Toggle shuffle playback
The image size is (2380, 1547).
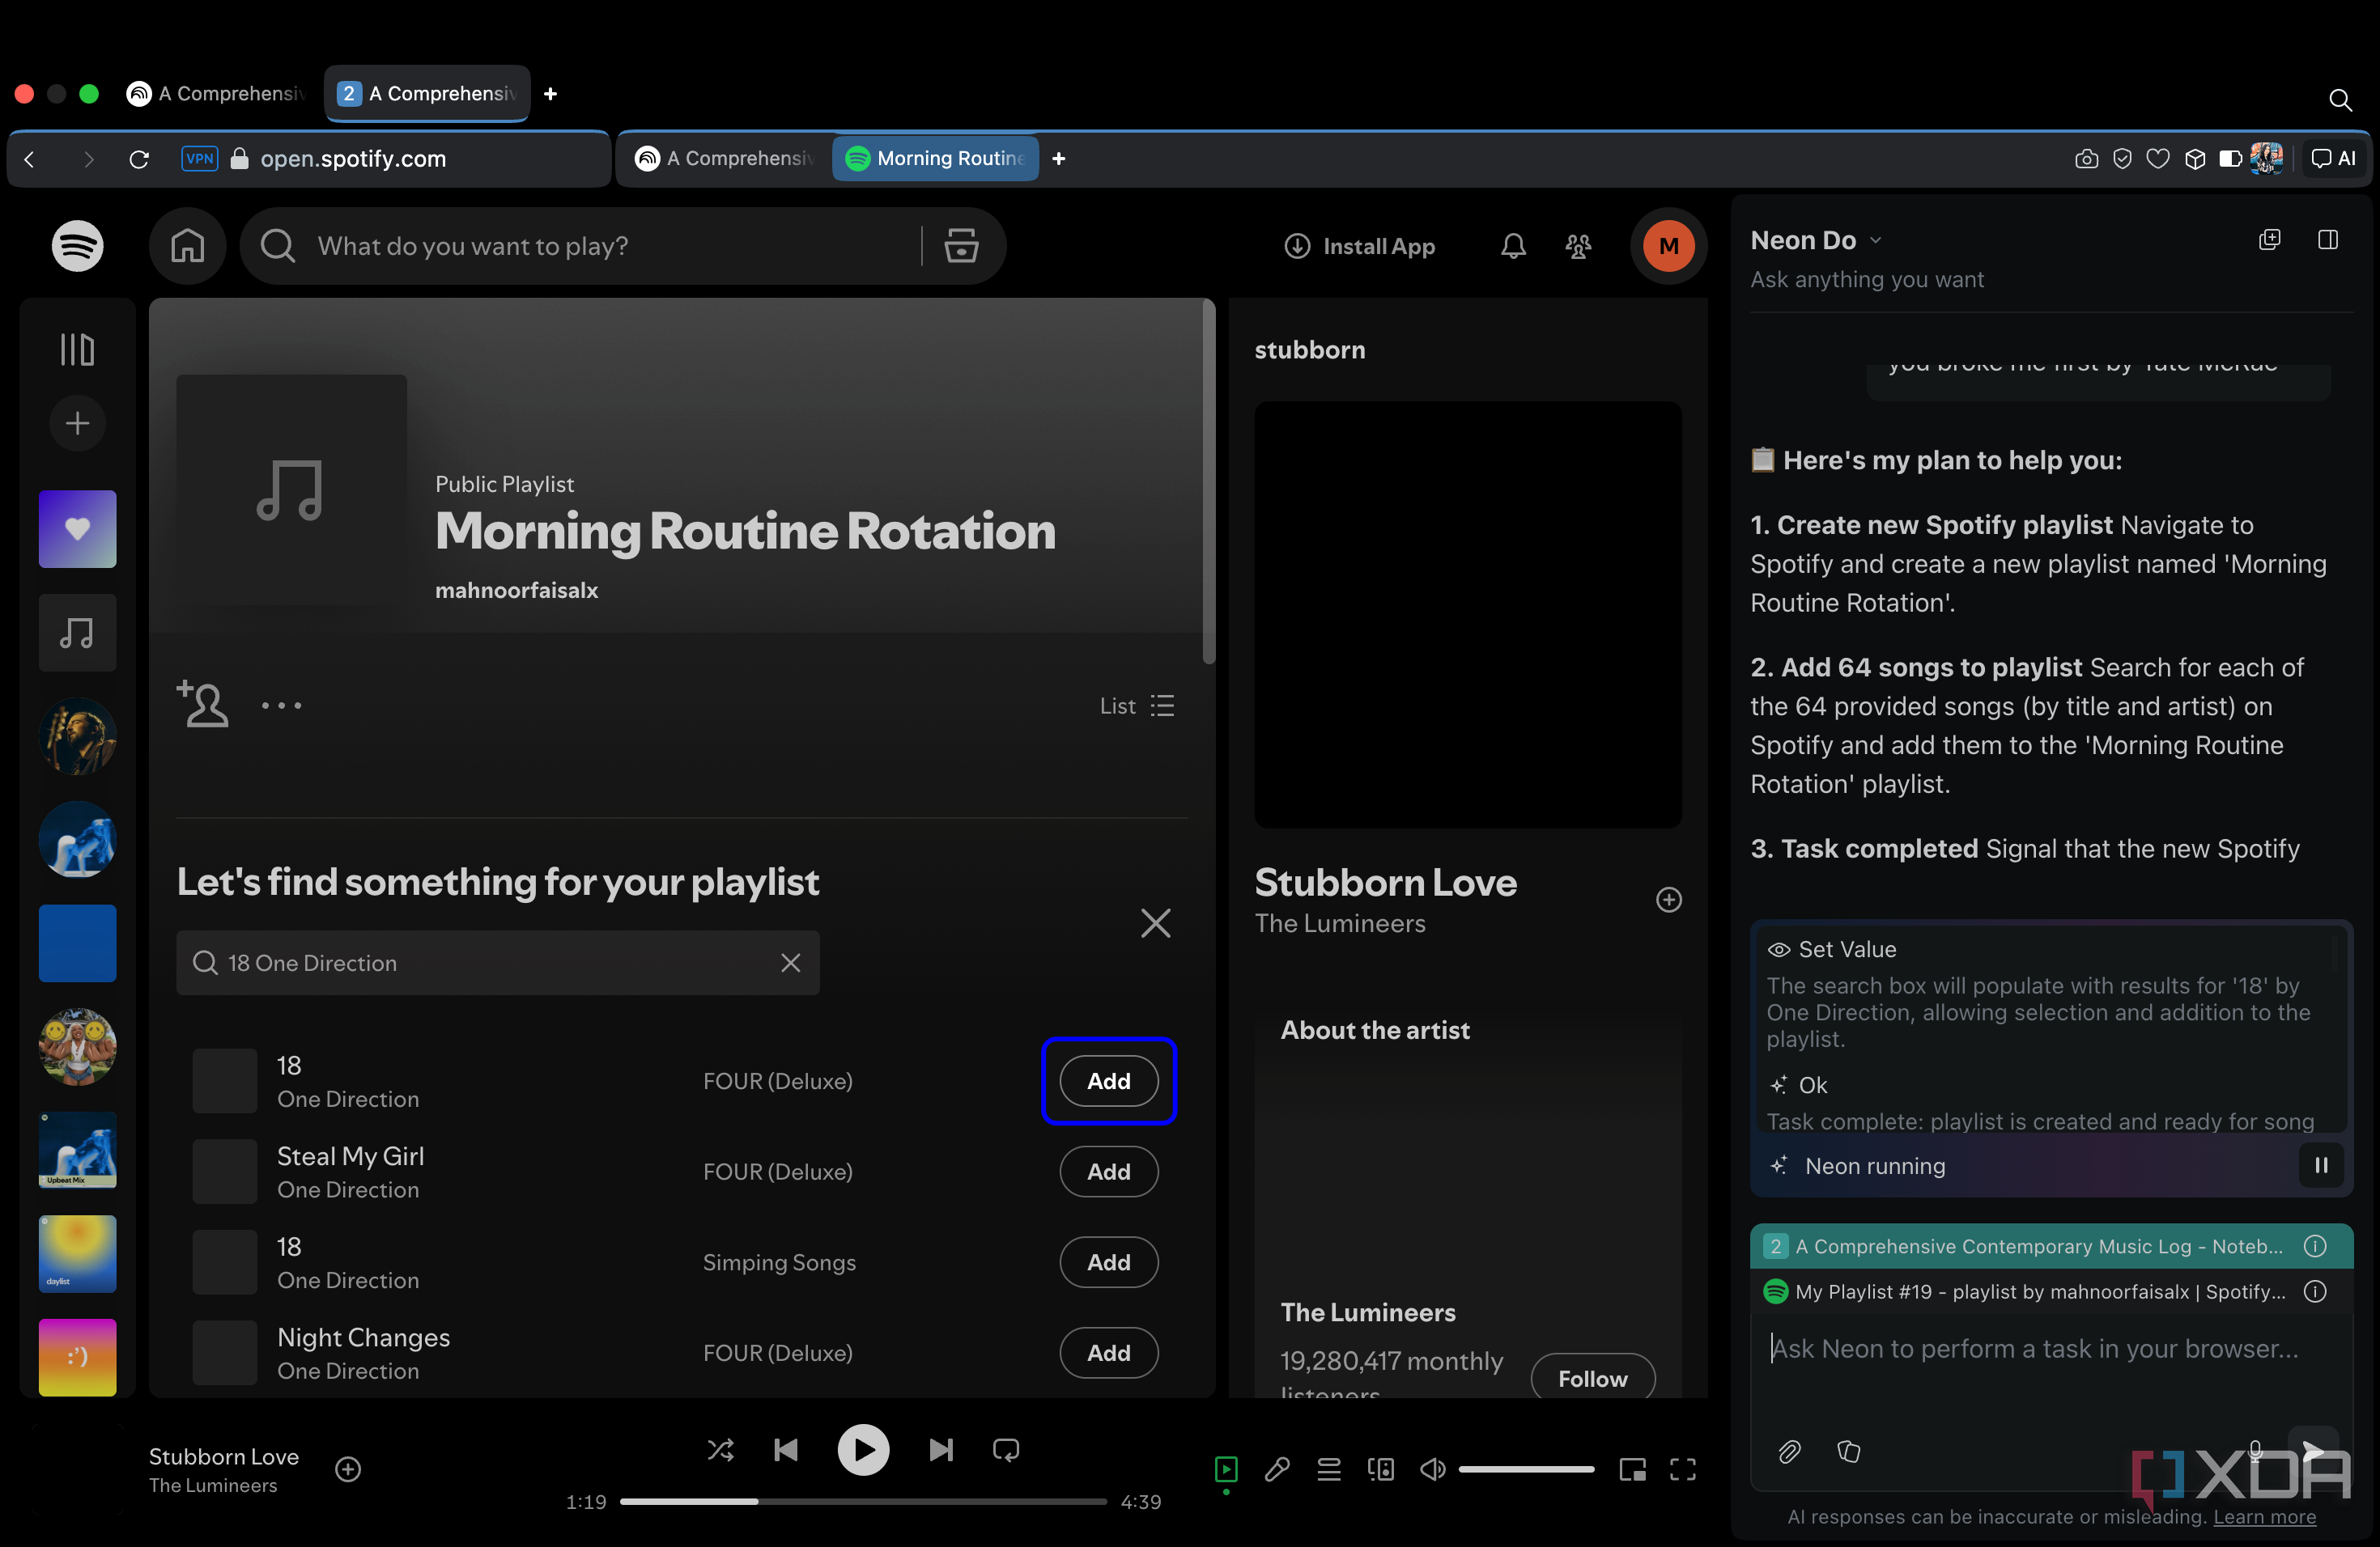pos(720,1450)
